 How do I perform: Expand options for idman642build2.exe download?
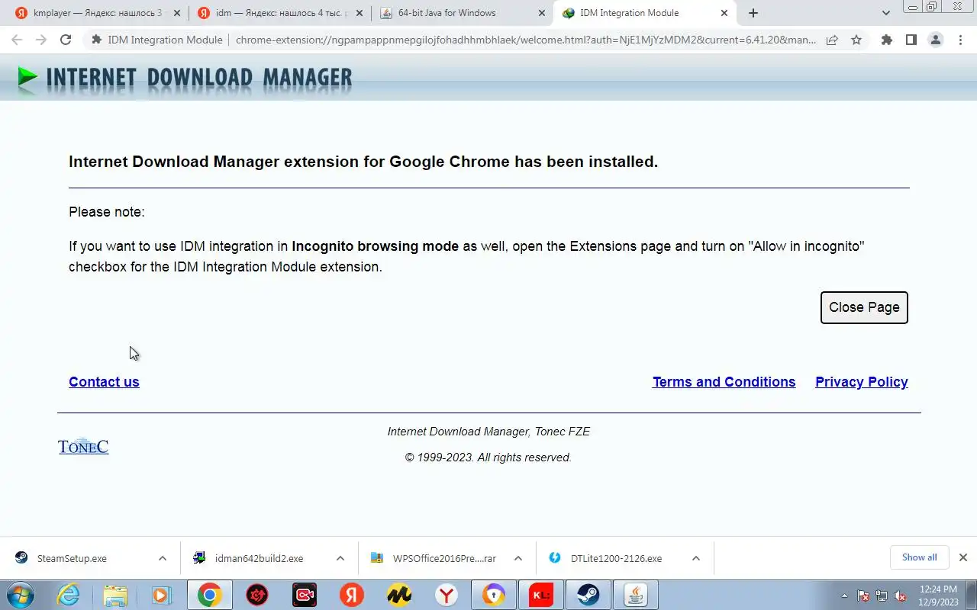point(340,558)
